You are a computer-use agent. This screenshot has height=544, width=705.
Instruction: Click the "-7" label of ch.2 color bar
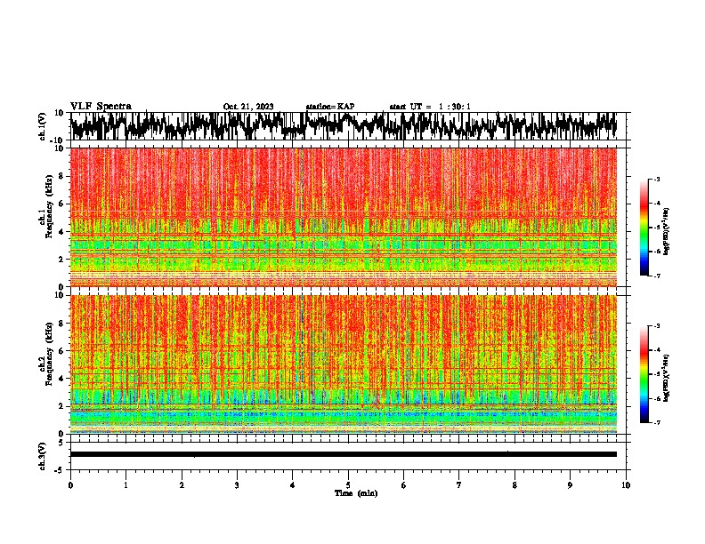657,422
